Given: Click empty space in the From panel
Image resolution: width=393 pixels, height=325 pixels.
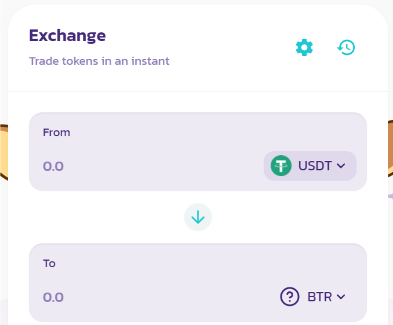Looking at the screenshot, I should 189,134.
